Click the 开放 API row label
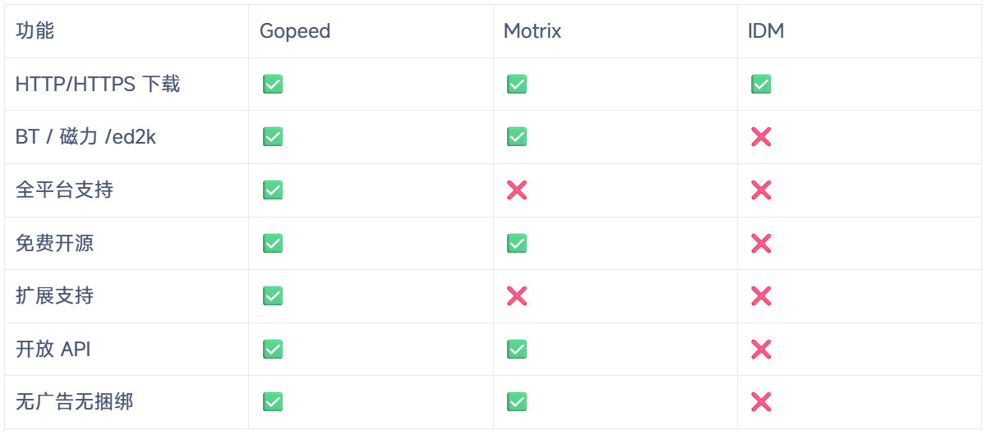 pyautogui.click(x=53, y=350)
